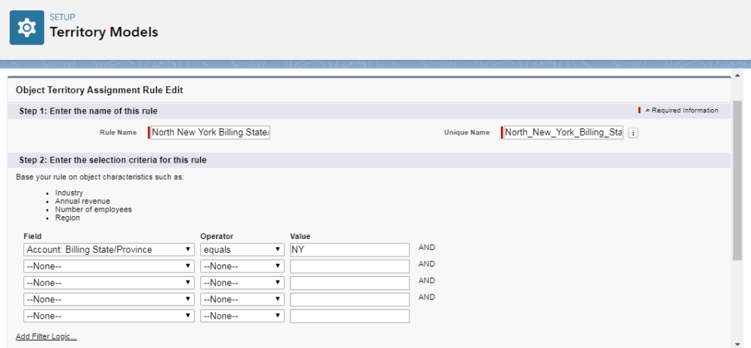Open the third row Field dropdown
Viewport: 751px width, 348px height.
pyautogui.click(x=109, y=283)
